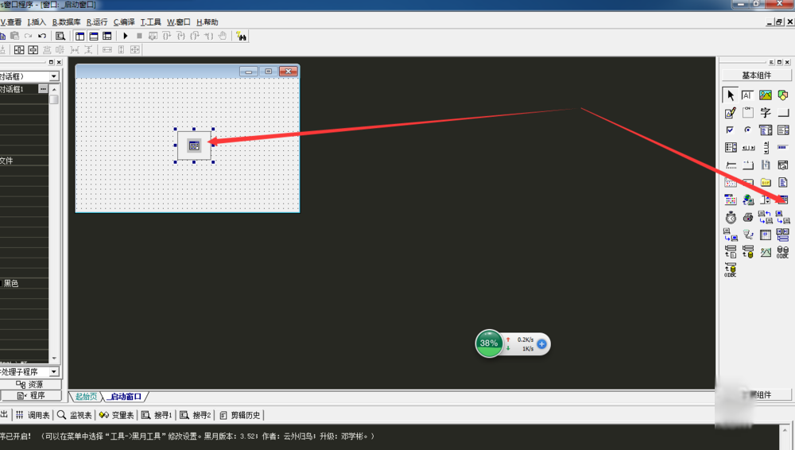Image resolution: width=795 pixels, height=450 pixels.
Task: Open the B.数据库 menu
Action: (67, 22)
